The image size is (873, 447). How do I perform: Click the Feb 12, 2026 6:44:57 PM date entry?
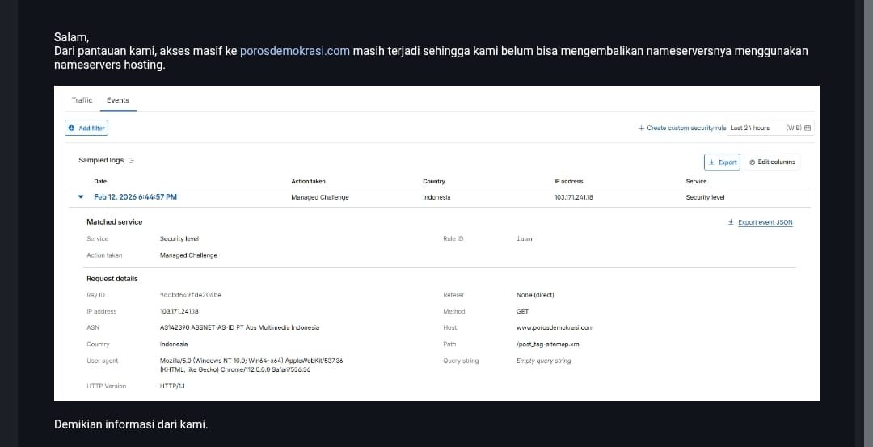pos(135,196)
